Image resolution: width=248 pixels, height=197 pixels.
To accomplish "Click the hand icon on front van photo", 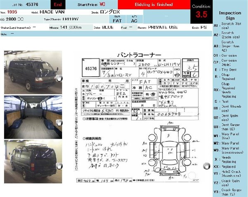I will coord(59,78).
